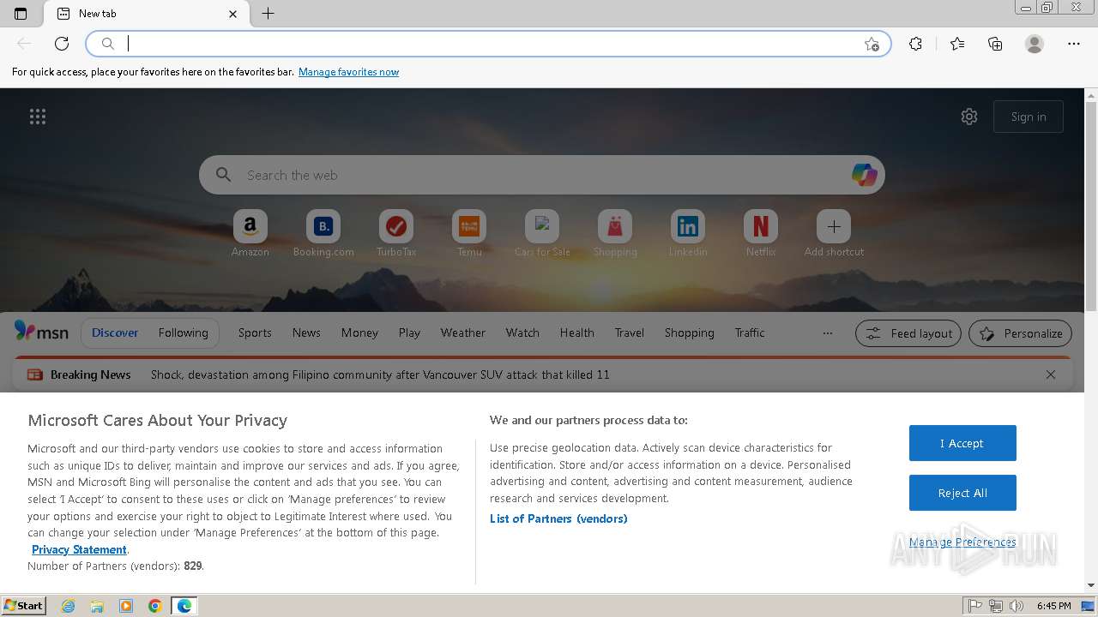
Task: Open the Temu shortcut
Action: (x=469, y=233)
